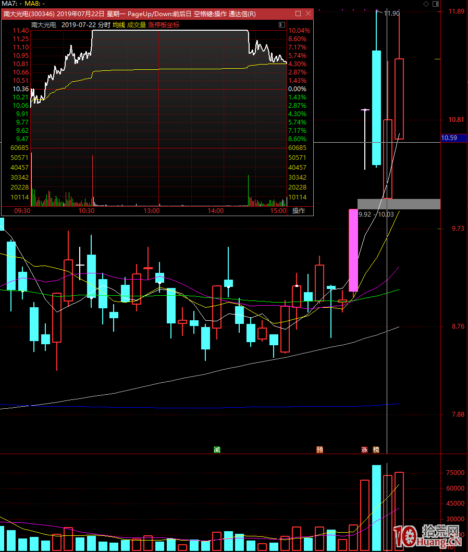Click the 榜 event marker
Viewport: 468px width, 552px height.
[376, 449]
